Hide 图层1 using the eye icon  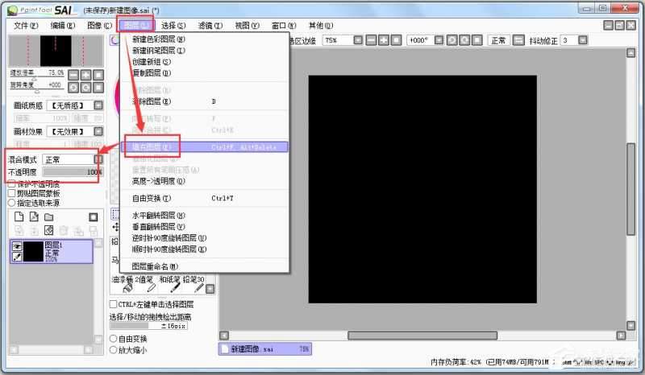point(17,246)
